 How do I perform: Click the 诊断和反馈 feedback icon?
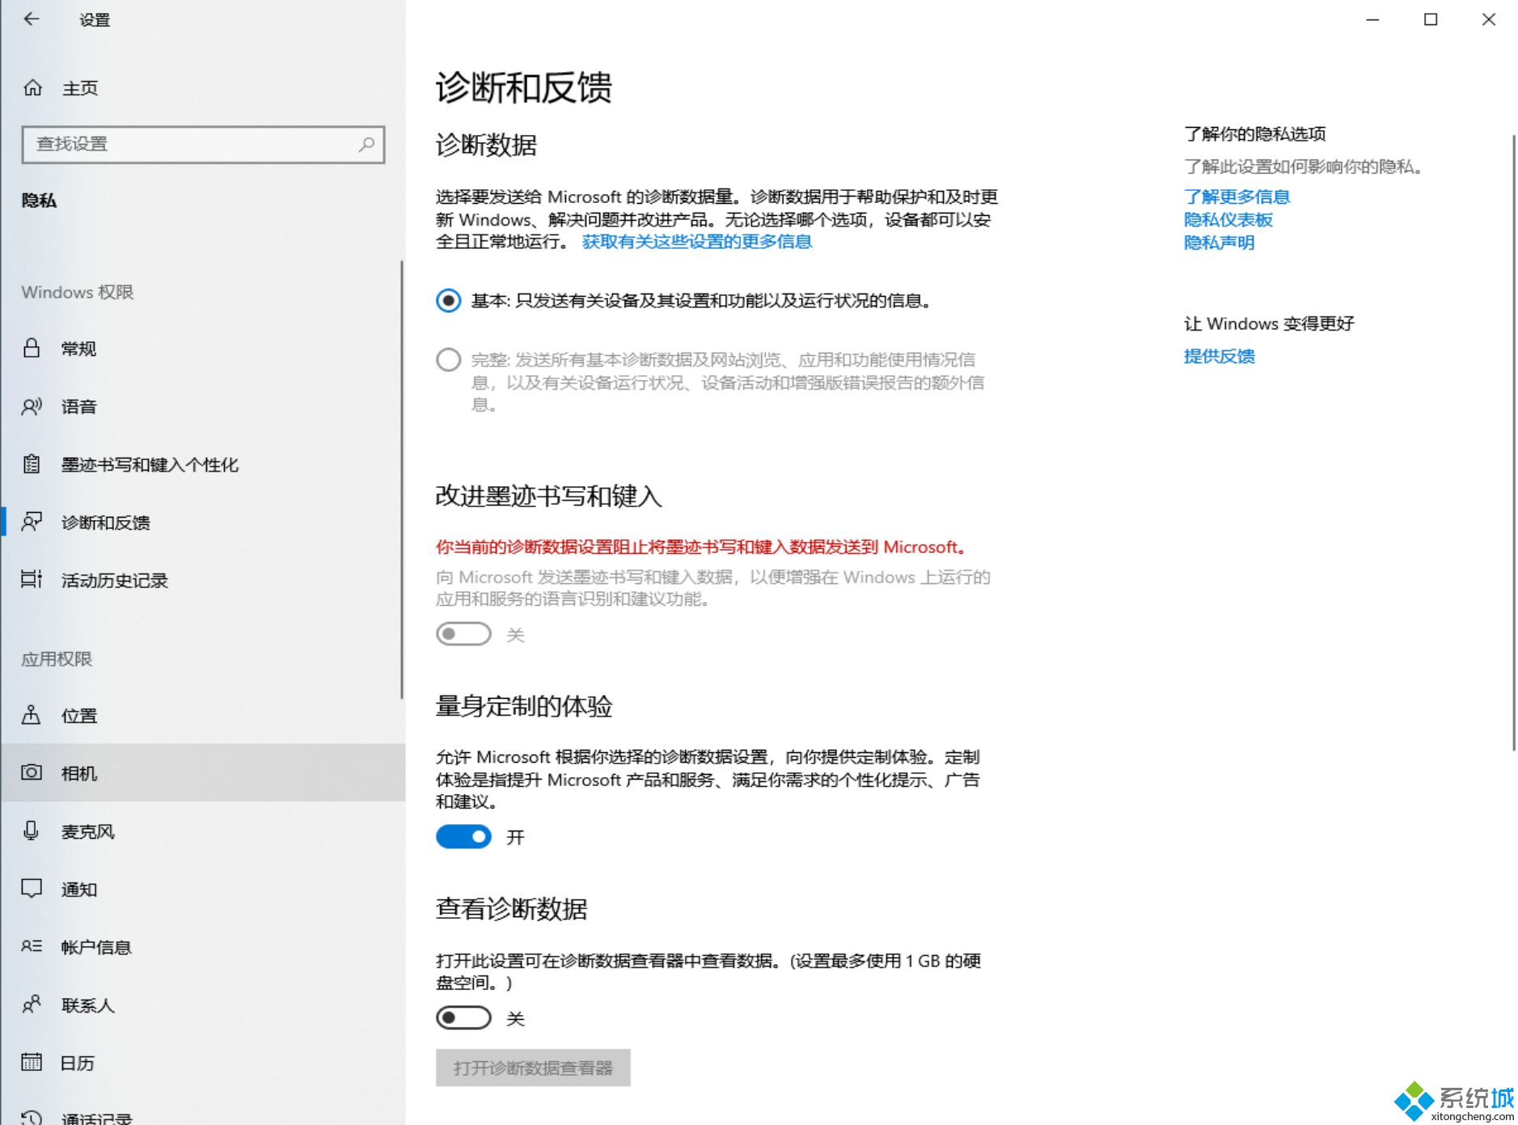(x=32, y=522)
